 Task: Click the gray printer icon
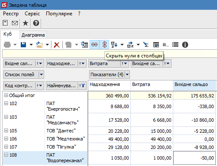coord(7,45)
